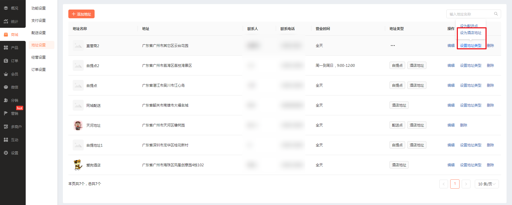Choose 设为配送点 in popup menu
This screenshot has height=205, width=512.
pyautogui.click(x=469, y=26)
